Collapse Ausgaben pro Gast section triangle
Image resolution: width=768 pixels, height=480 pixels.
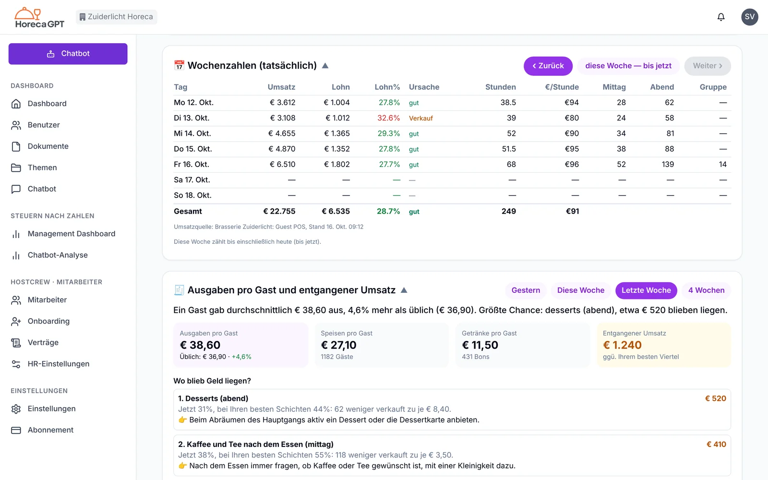404,290
